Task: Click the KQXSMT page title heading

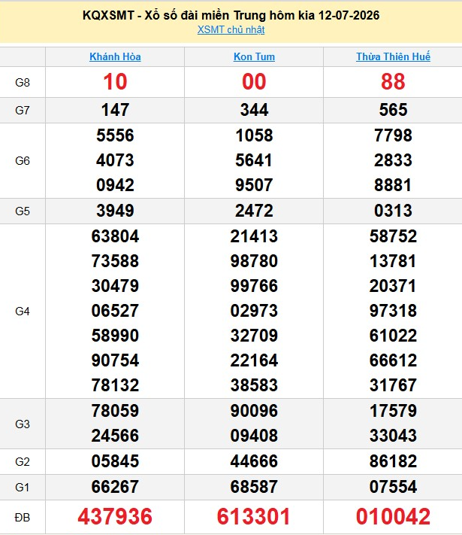Action: 231,15
